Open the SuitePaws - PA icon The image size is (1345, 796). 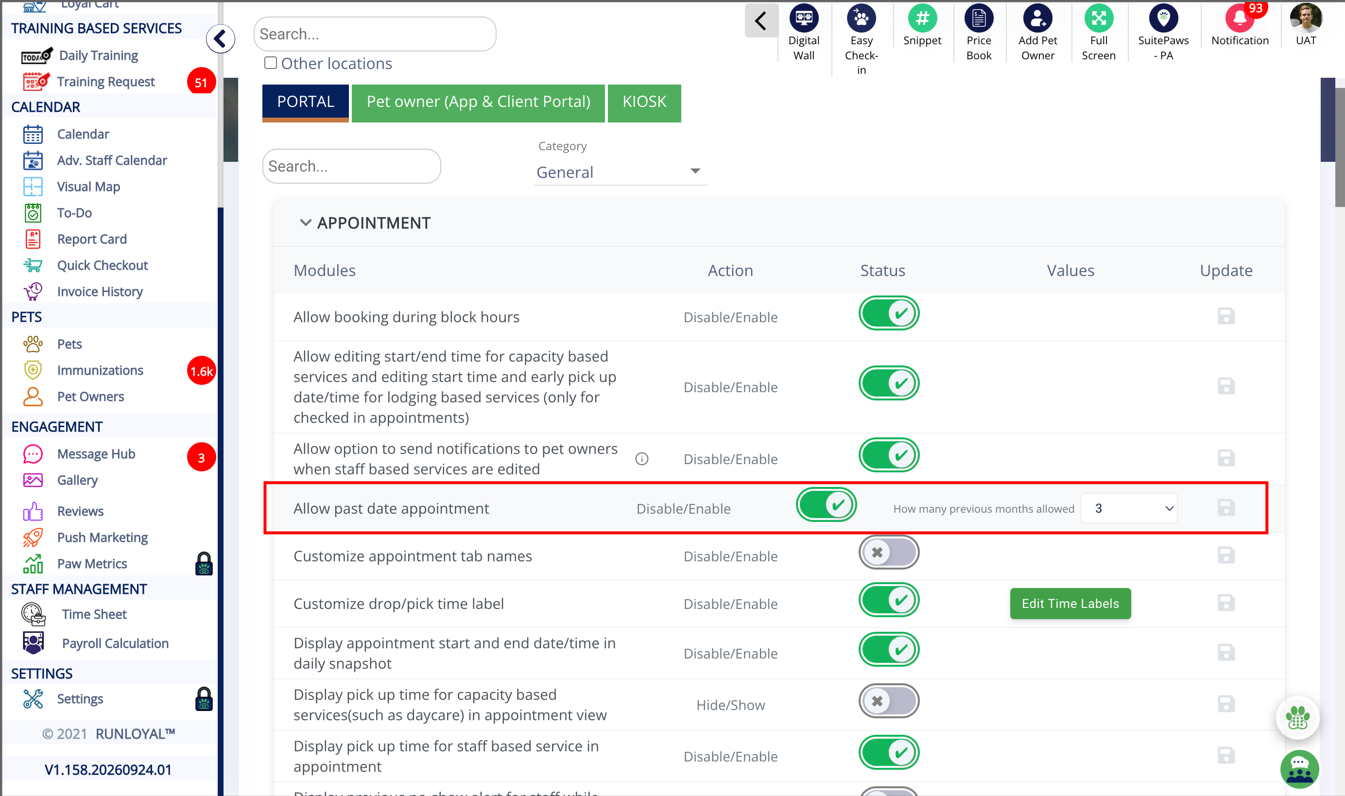pyautogui.click(x=1163, y=19)
